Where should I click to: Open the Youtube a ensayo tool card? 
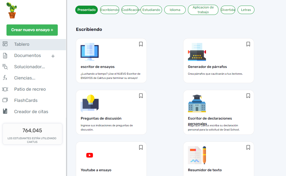coord(111,159)
